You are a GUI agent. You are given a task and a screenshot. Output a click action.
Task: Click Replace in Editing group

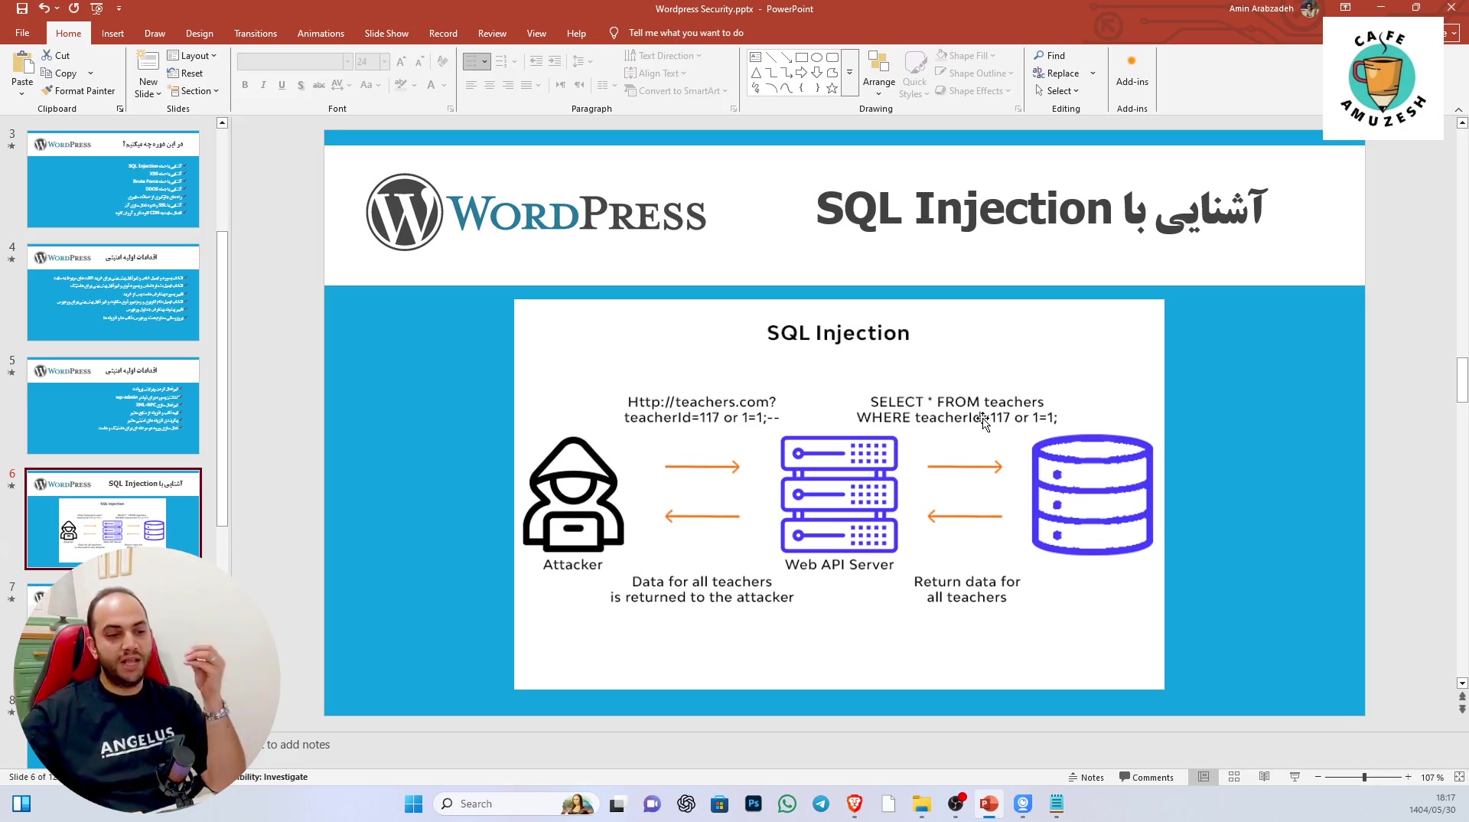[1057, 73]
